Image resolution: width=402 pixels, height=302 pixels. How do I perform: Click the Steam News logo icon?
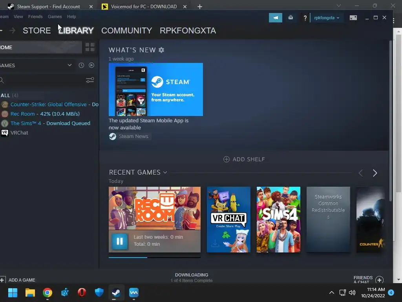(113, 136)
